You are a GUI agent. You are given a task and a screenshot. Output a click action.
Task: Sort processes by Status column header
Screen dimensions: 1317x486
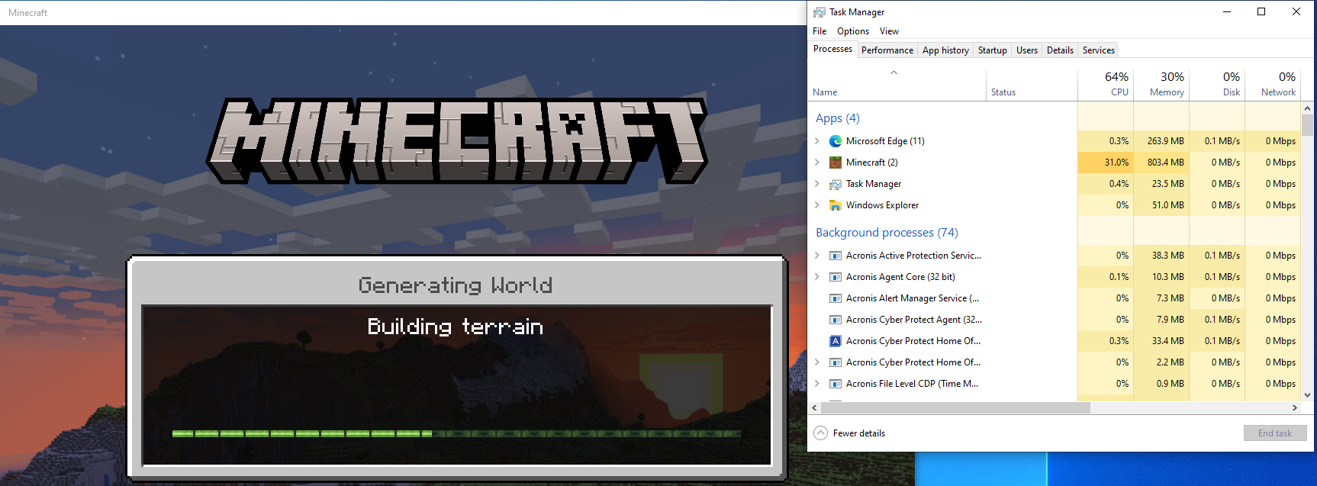(1032, 84)
